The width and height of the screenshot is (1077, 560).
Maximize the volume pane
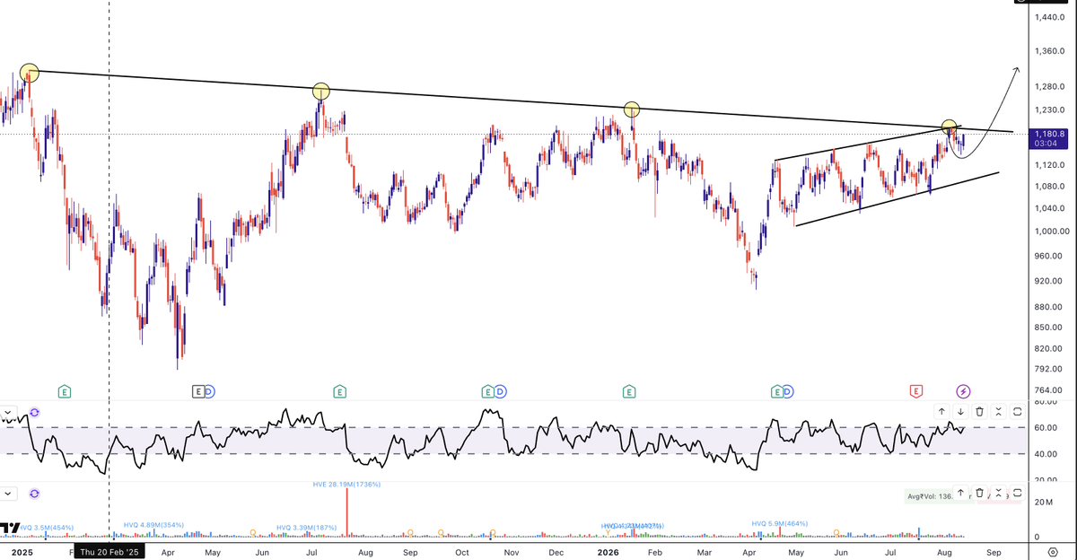pos(1017,493)
